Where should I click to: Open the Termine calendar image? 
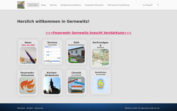52,55
